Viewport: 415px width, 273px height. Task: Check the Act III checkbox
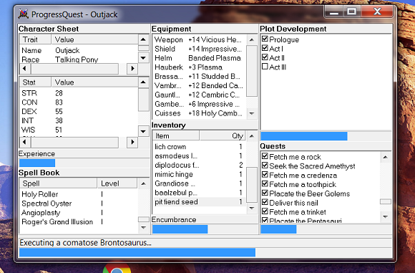(265, 67)
